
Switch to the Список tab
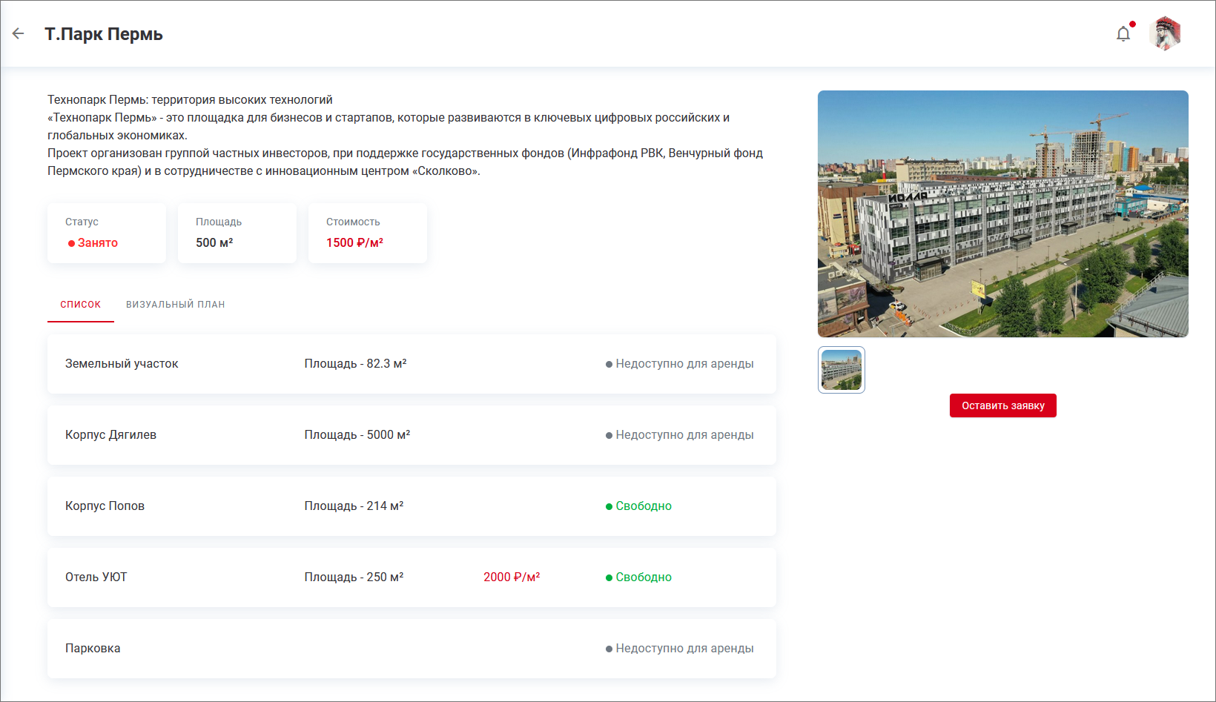80,305
